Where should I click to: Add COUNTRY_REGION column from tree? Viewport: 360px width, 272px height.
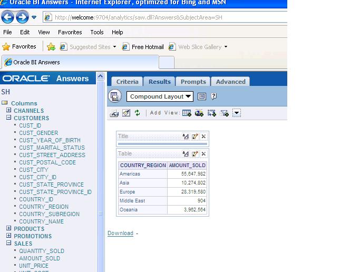click(44, 207)
